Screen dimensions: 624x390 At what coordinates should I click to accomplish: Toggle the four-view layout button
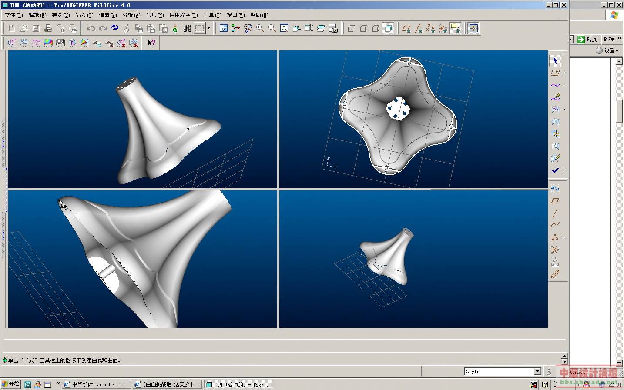[x=473, y=28]
